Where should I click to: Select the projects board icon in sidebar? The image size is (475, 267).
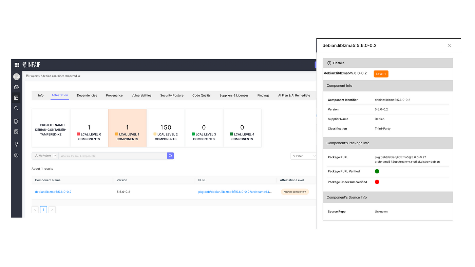pos(16,98)
